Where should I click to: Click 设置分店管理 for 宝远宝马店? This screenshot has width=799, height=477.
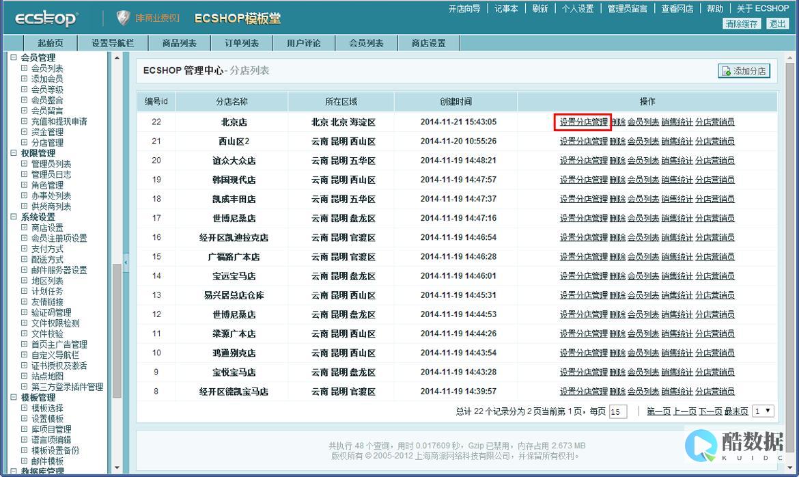pos(583,276)
